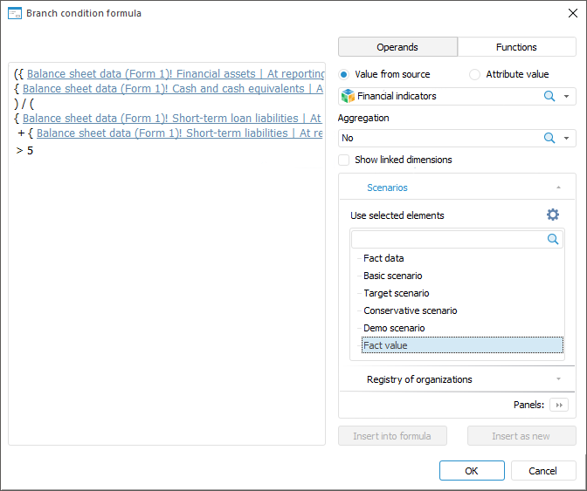Click the Financial indicators cube icon
This screenshot has width=587, height=491.
[348, 96]
